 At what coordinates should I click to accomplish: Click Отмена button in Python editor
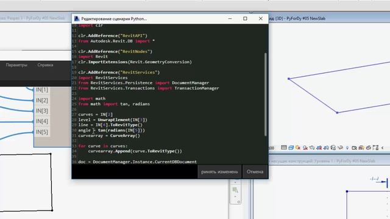click(255, 172)
